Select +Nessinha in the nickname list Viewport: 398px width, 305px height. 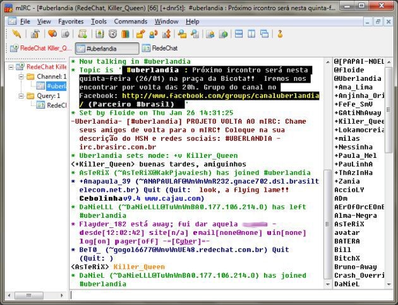coord(355,147)
